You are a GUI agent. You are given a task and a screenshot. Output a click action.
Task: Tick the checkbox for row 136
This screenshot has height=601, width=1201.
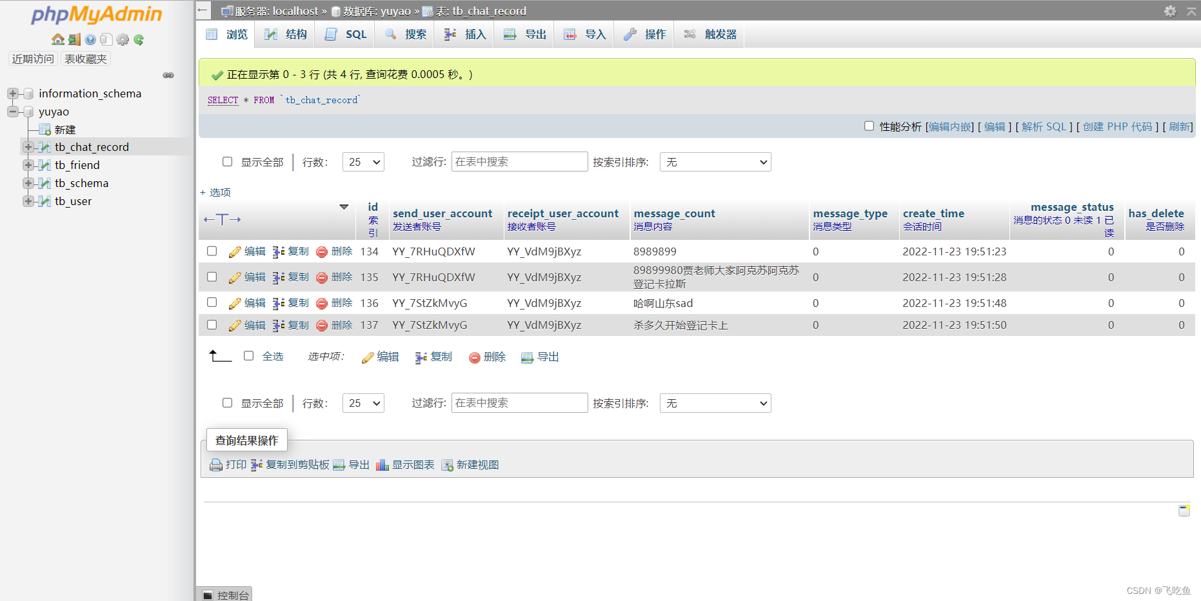tap(212, 302)
